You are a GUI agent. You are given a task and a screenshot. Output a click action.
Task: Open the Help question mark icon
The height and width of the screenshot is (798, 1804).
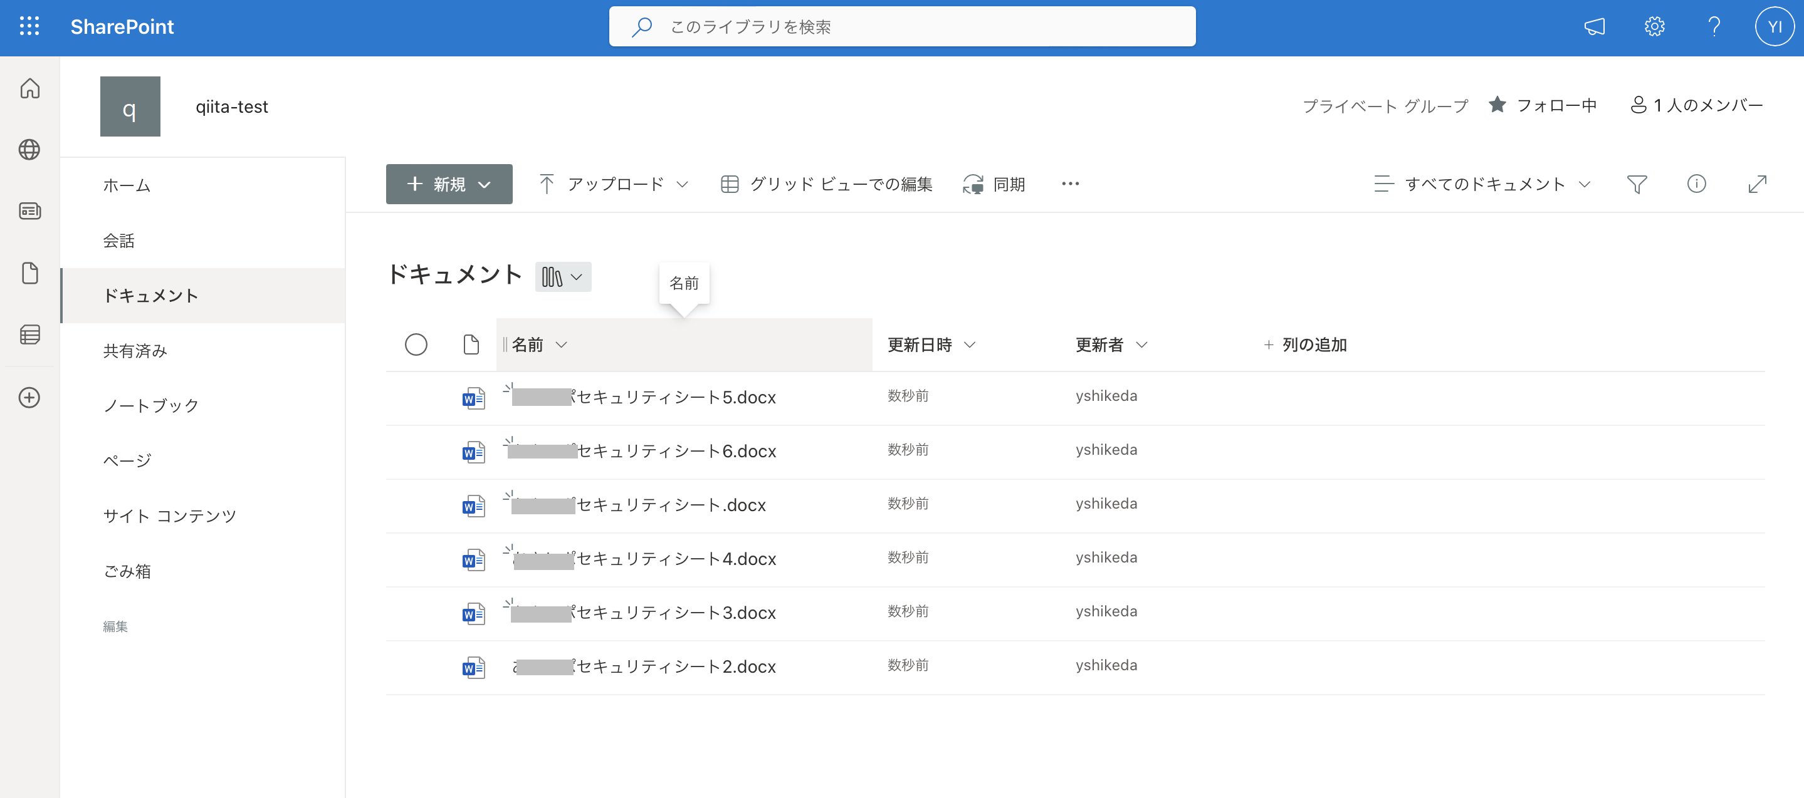[1714, 26]
